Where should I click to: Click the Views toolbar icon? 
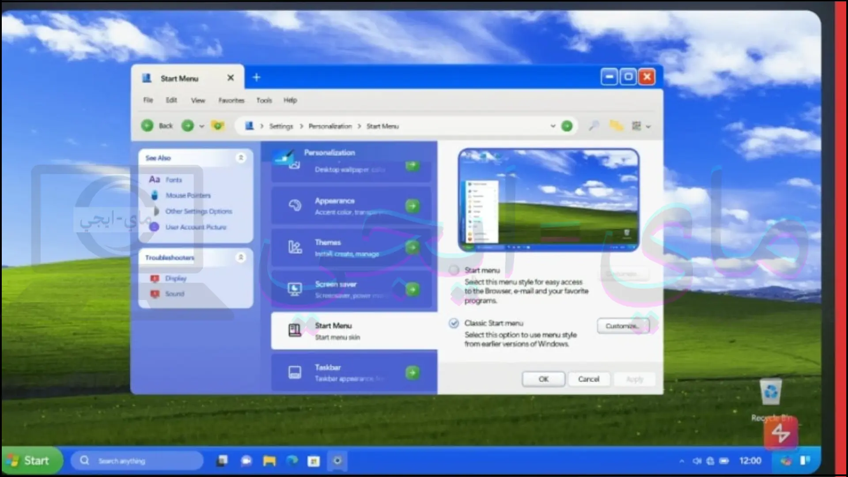[636, 126]
